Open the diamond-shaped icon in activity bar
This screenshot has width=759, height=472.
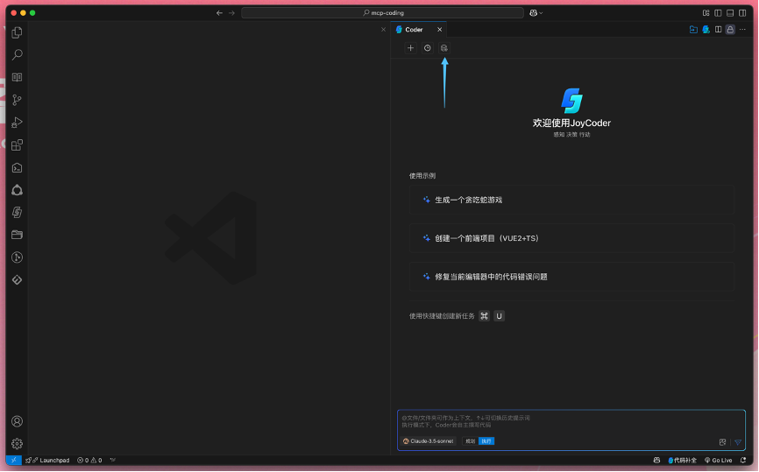(x=17, y=280)
